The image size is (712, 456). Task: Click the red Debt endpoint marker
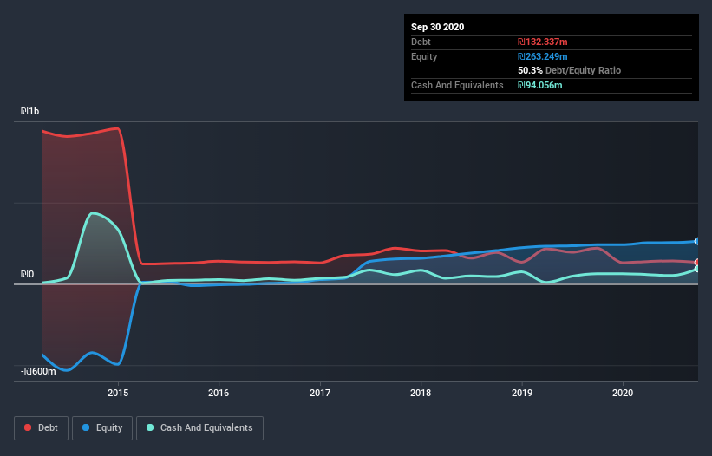696,263
